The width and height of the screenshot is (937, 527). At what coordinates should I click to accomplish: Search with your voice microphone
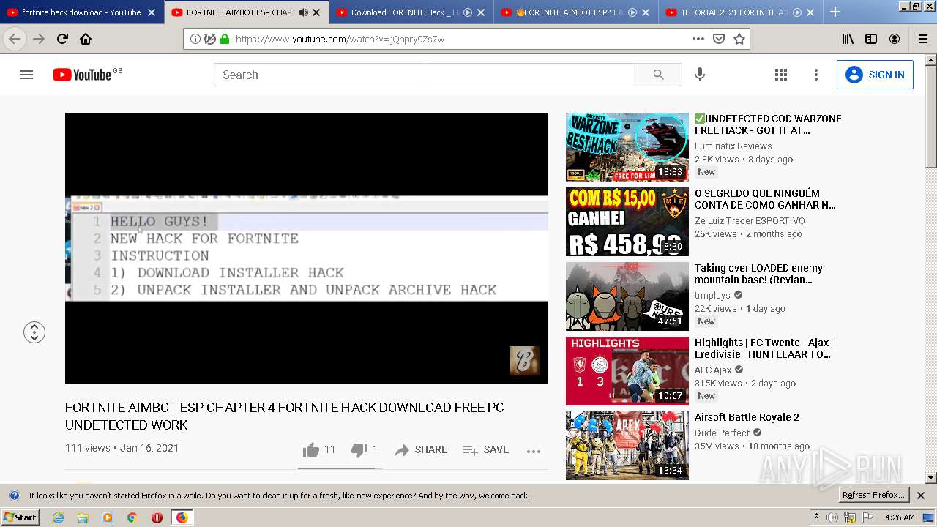click(x=700, y=75)
